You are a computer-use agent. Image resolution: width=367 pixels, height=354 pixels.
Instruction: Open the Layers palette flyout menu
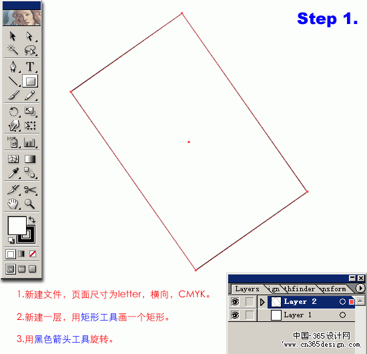[360, 288]
